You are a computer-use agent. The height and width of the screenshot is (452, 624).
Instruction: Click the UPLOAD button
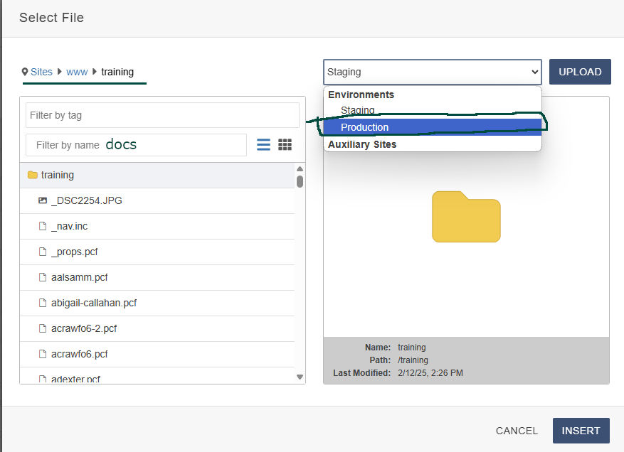(x=580, y=72)
